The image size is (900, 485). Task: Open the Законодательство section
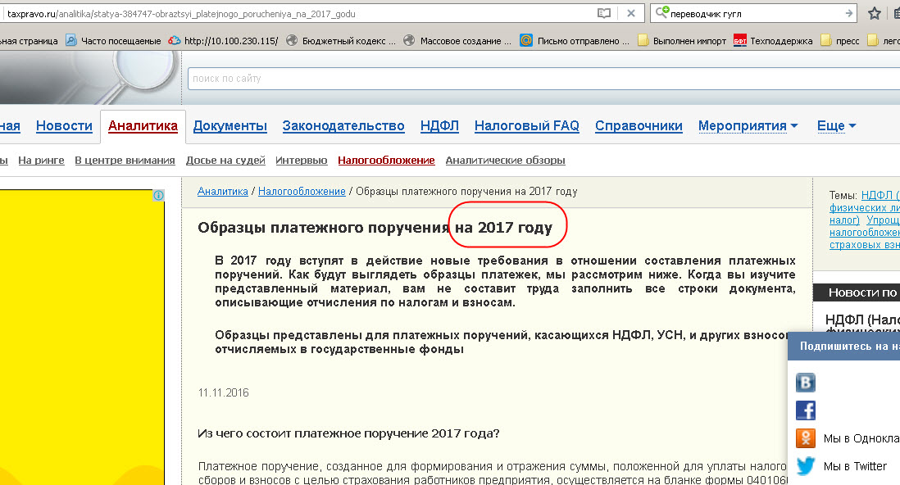point(343,125)
